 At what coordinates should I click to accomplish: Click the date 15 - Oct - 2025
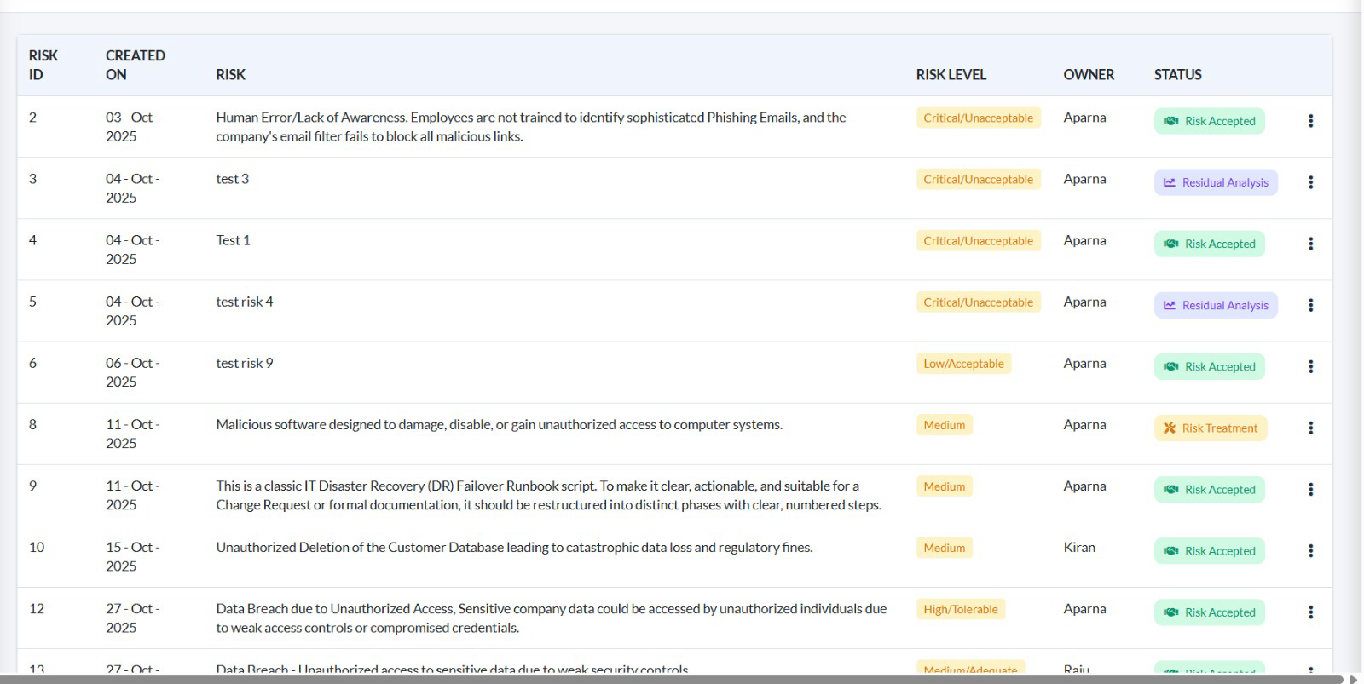click(x=133, y=556)
